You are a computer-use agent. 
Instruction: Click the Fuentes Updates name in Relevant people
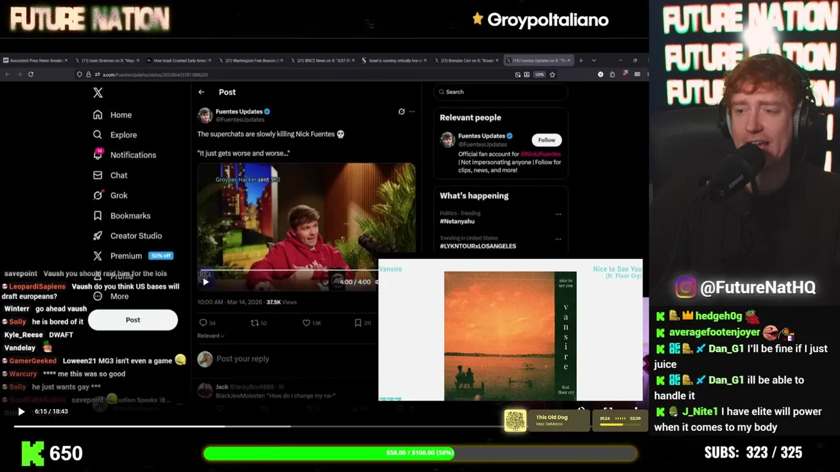[x=481, y=136]
